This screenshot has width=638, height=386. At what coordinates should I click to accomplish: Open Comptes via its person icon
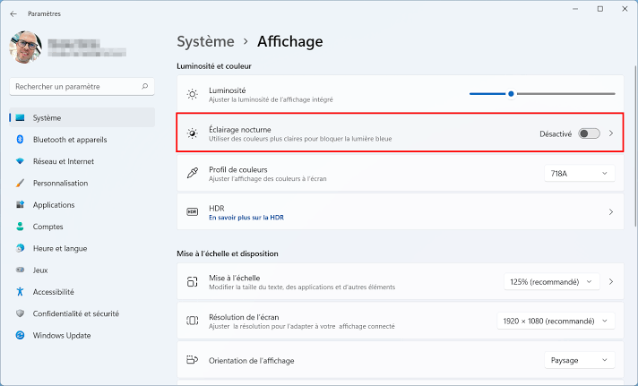point(20,227)
